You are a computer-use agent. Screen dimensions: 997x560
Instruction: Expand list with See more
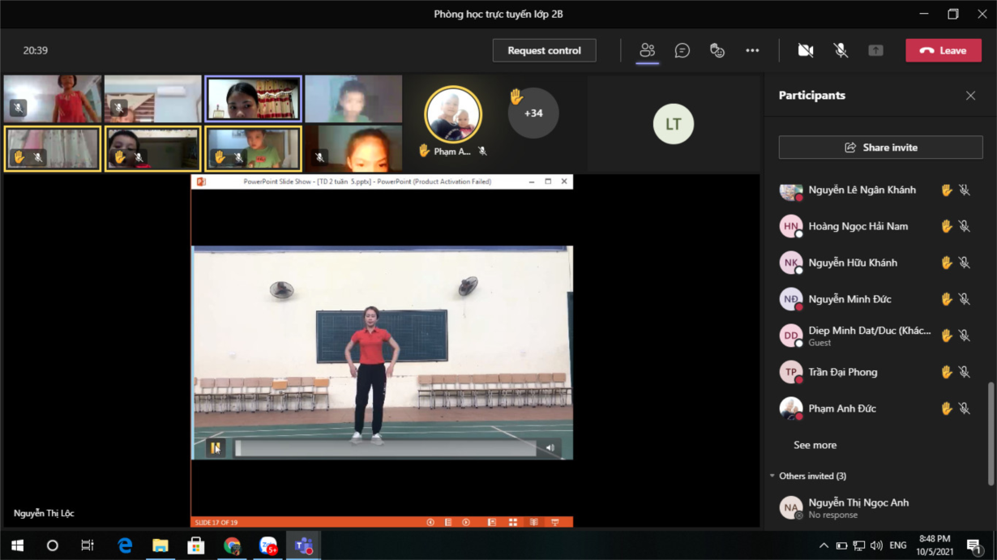(x=815, y=445)
